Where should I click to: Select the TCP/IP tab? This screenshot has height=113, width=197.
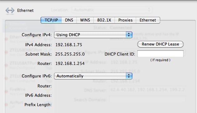click(51, 20)
